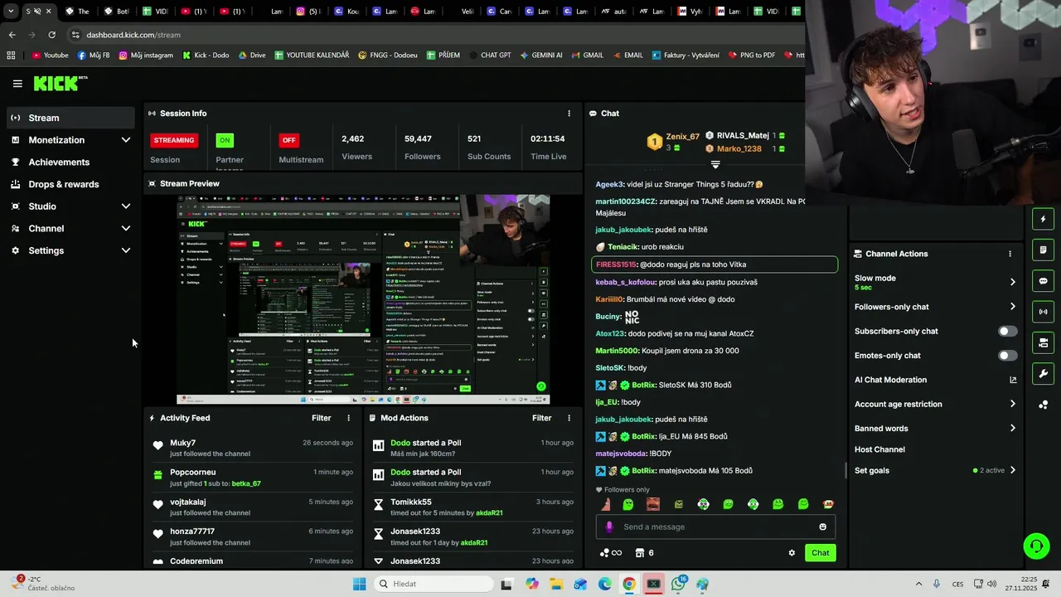Expand the Monetization sidebar section
Screen dimensions: 1061x597
click(x=126, y=140)
